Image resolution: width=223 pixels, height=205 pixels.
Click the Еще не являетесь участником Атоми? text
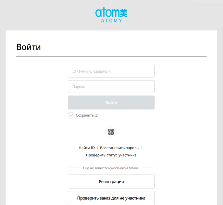(111, 168)
